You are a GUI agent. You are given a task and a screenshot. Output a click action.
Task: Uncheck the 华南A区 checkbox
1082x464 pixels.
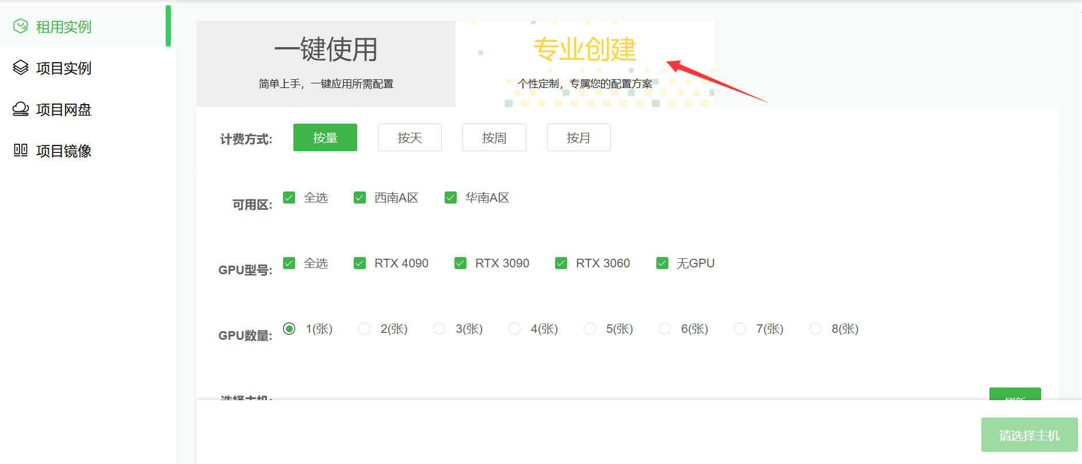(x=451, y=198)
